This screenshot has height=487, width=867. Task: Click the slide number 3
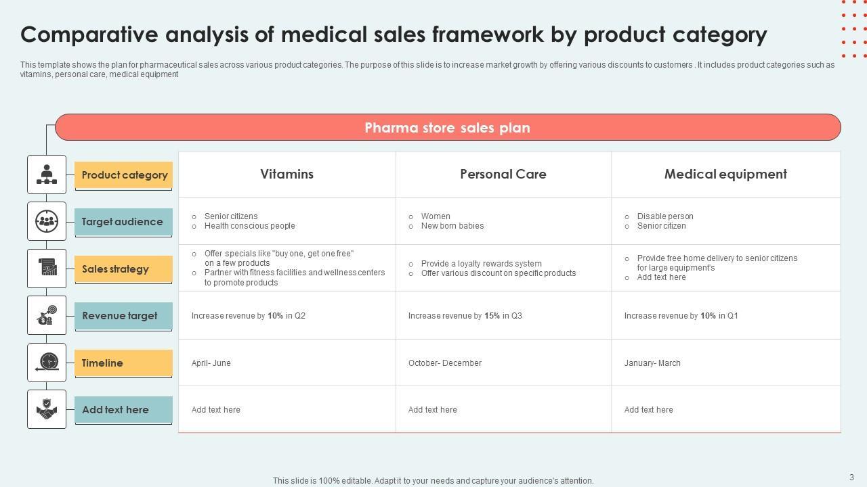tap(851, 478)
